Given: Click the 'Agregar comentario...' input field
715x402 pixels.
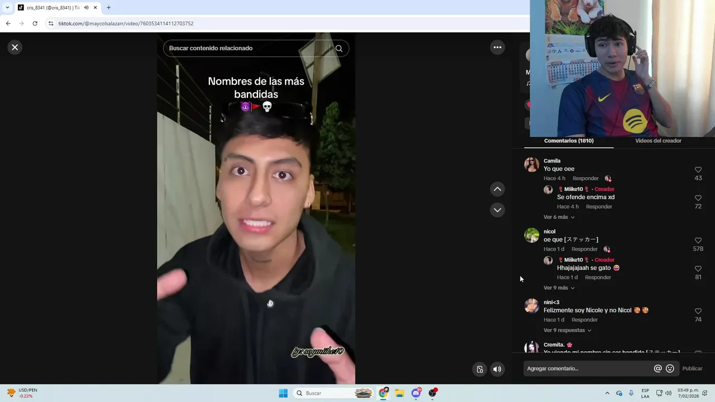Looking at the screenshot, I should (x=588, y=368).
